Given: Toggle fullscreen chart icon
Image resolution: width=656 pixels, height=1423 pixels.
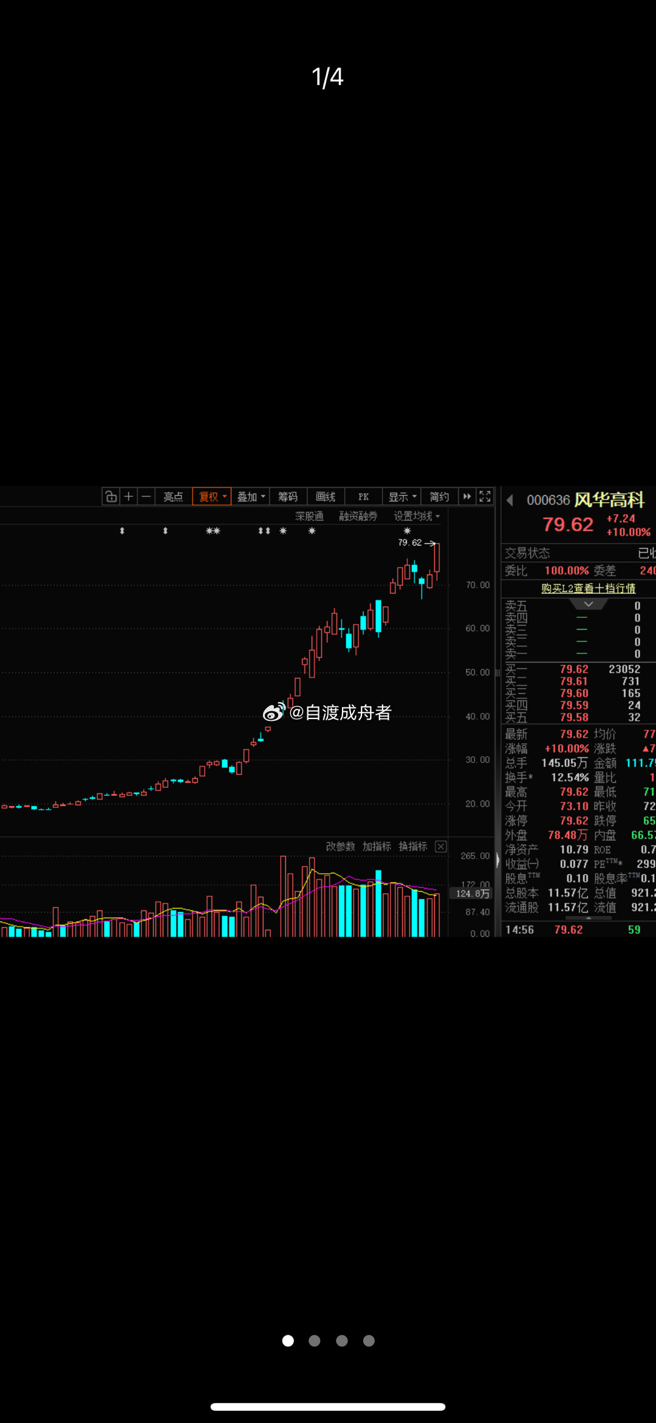Looking at the screenshot, I should (485, 497).
